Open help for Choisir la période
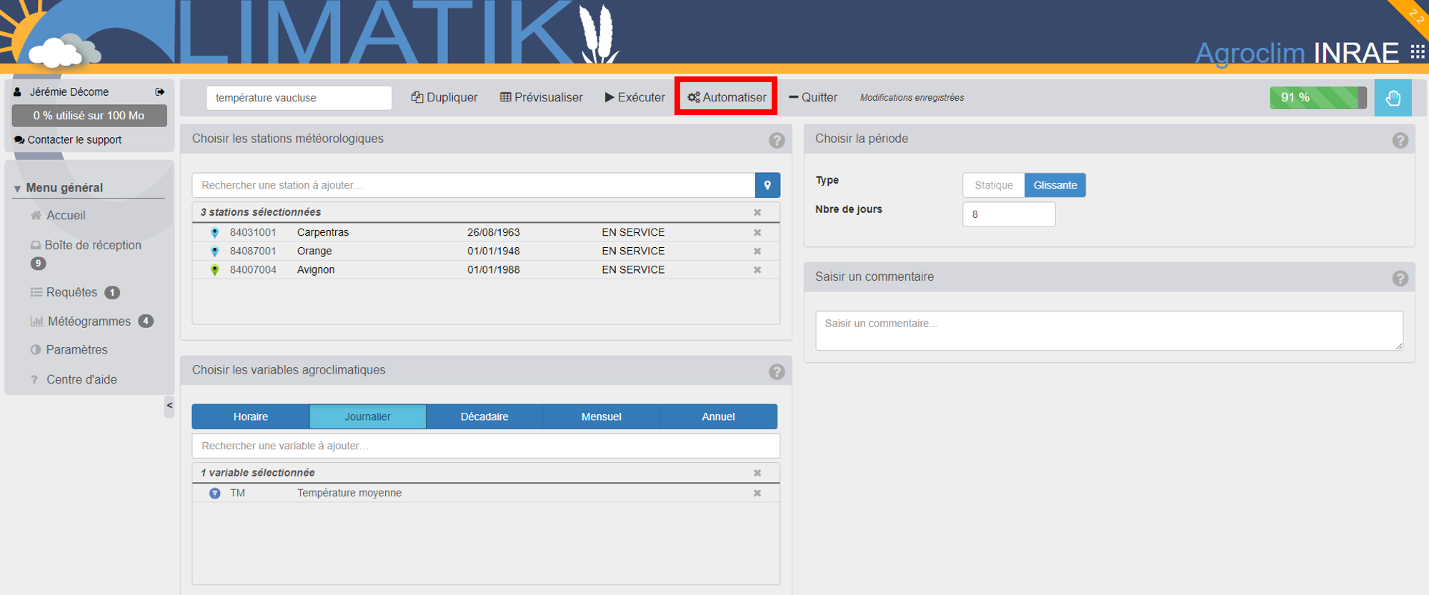Screen dimensions: 1429x595 click(1400, 140)
